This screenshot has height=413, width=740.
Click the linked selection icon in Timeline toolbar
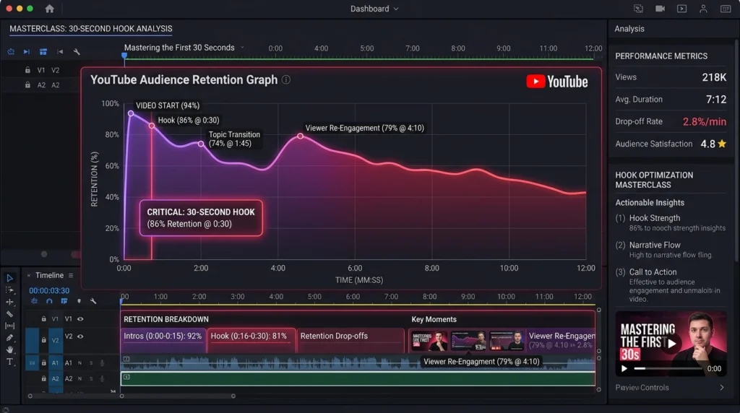[x=64, y=301]
